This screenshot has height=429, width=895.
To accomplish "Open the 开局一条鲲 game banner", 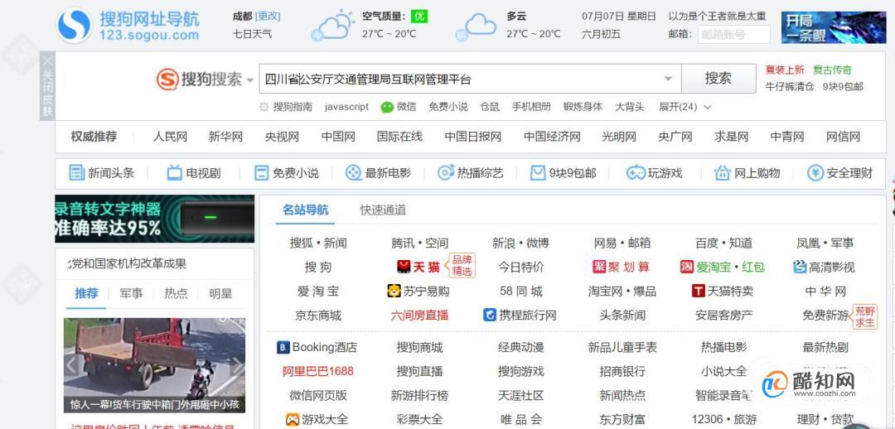I will tap(833, 27).
